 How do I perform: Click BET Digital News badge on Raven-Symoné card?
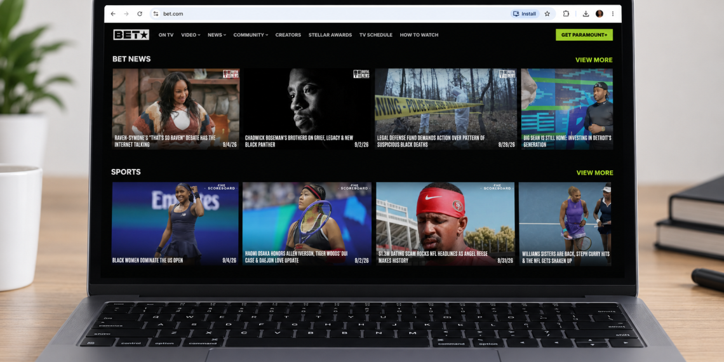[x=231, y=74]
